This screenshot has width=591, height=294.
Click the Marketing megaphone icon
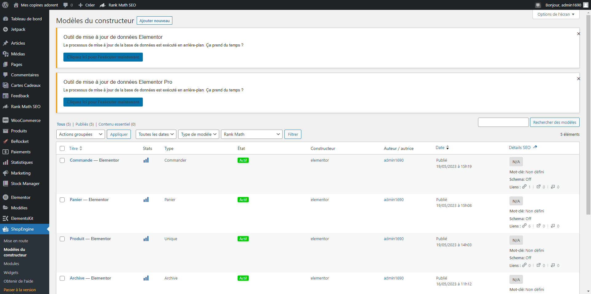click(6, 173)
